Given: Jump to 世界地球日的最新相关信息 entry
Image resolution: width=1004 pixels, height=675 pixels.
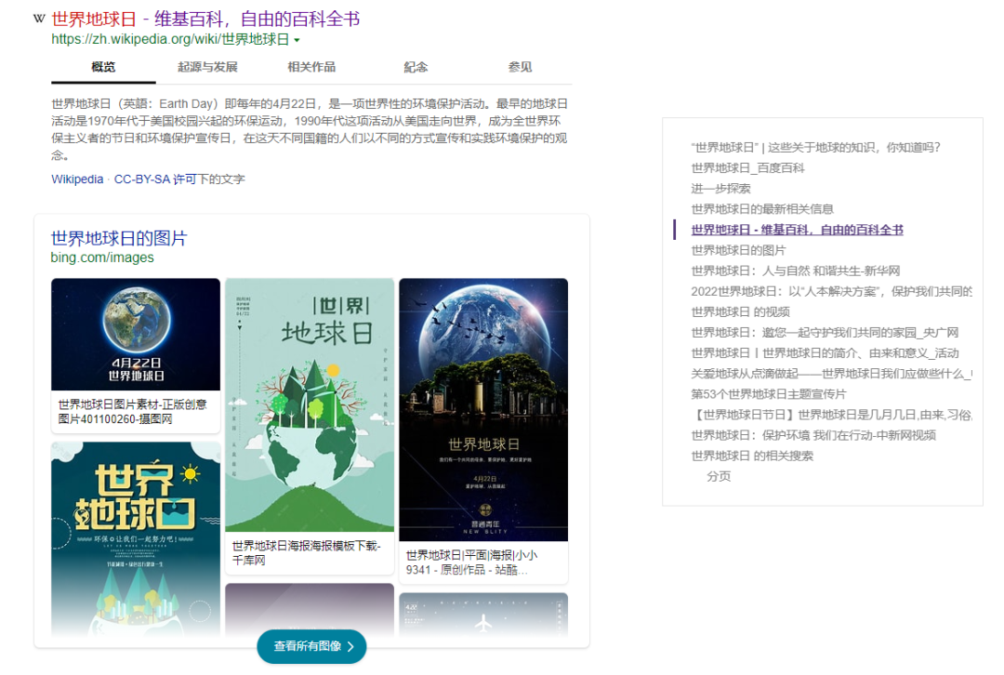Looking at the screenshot, I should tap(762, 209).
